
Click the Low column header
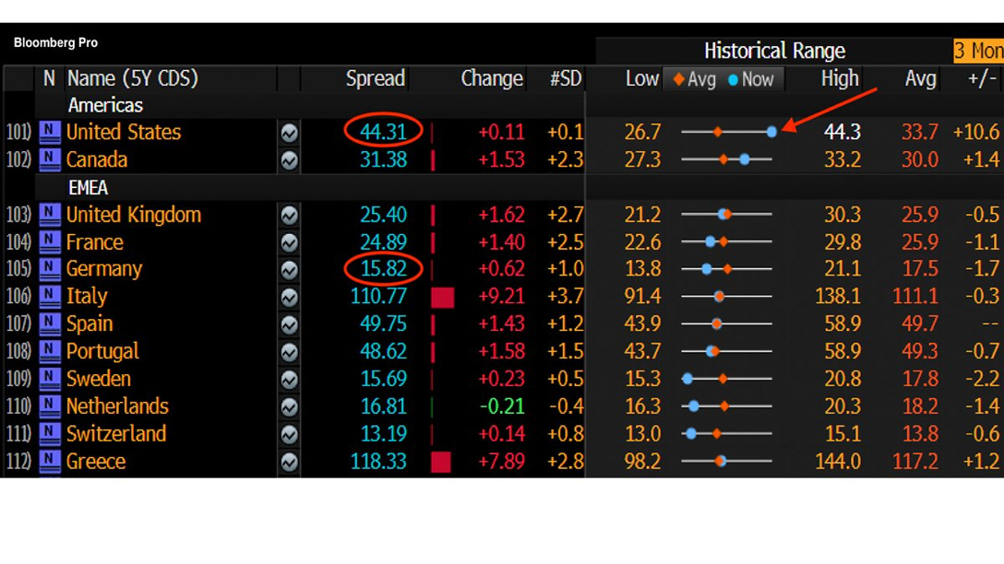pyautogui.click(x=641, y=78)
